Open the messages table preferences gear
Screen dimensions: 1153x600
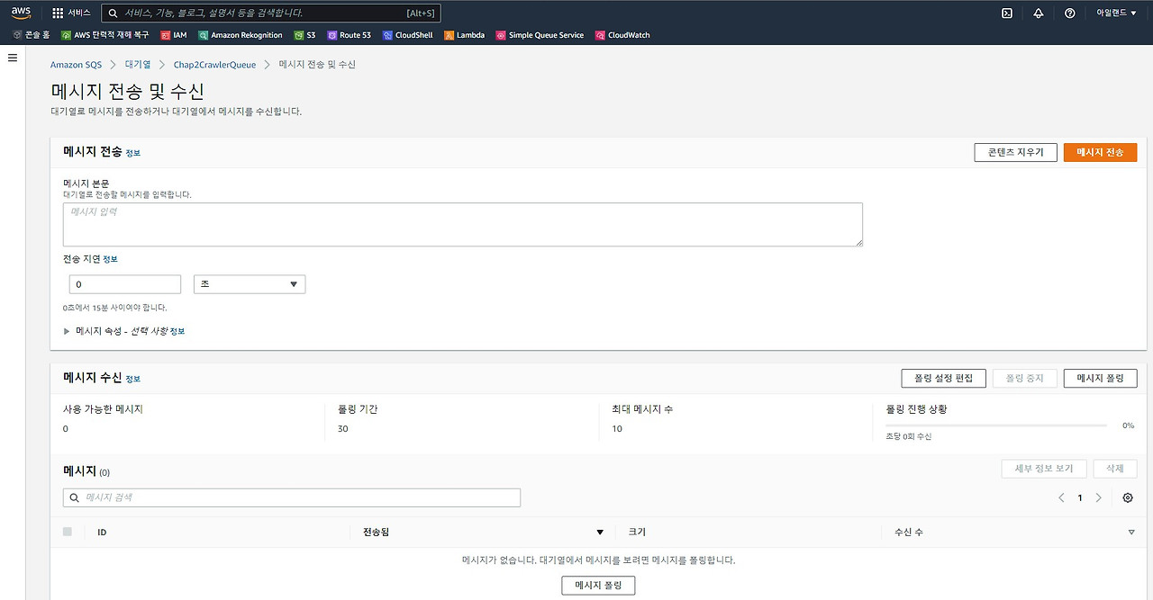click(1128, 497)
